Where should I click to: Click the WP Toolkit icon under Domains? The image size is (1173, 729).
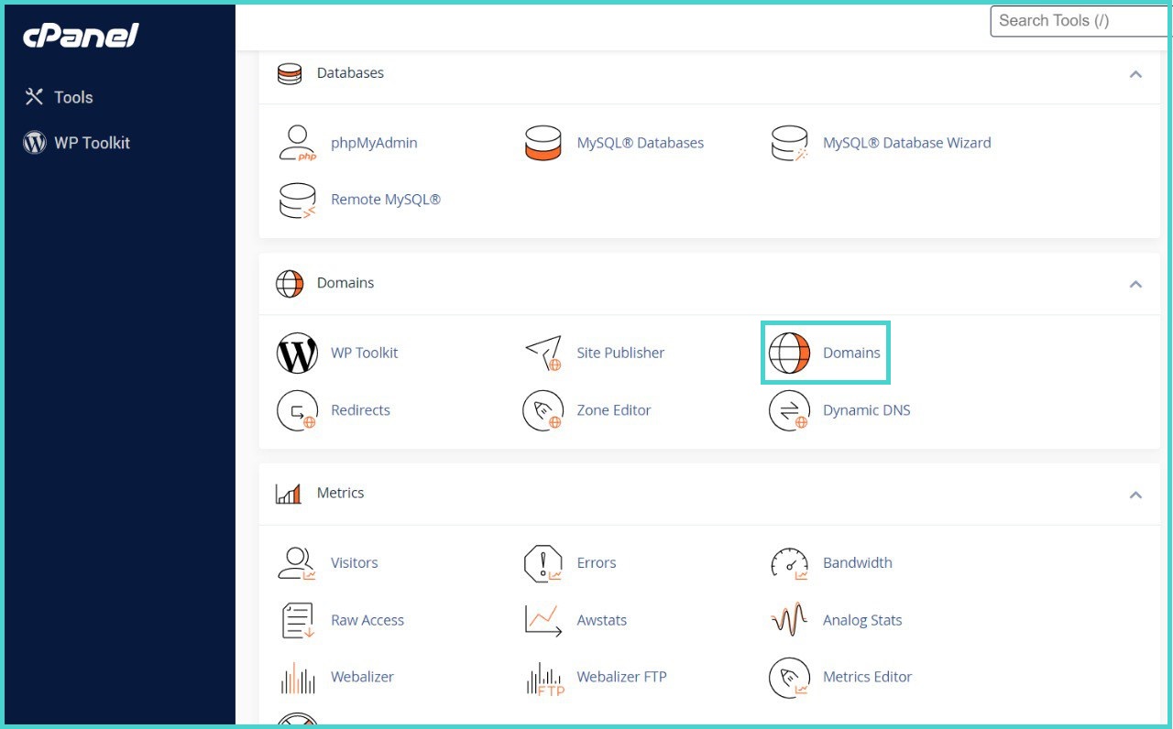[297, 353]
